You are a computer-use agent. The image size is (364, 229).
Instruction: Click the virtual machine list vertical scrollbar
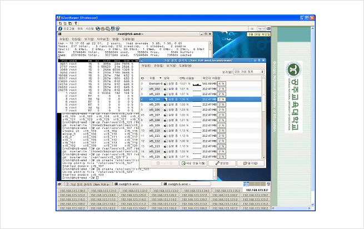click(263, 117)
